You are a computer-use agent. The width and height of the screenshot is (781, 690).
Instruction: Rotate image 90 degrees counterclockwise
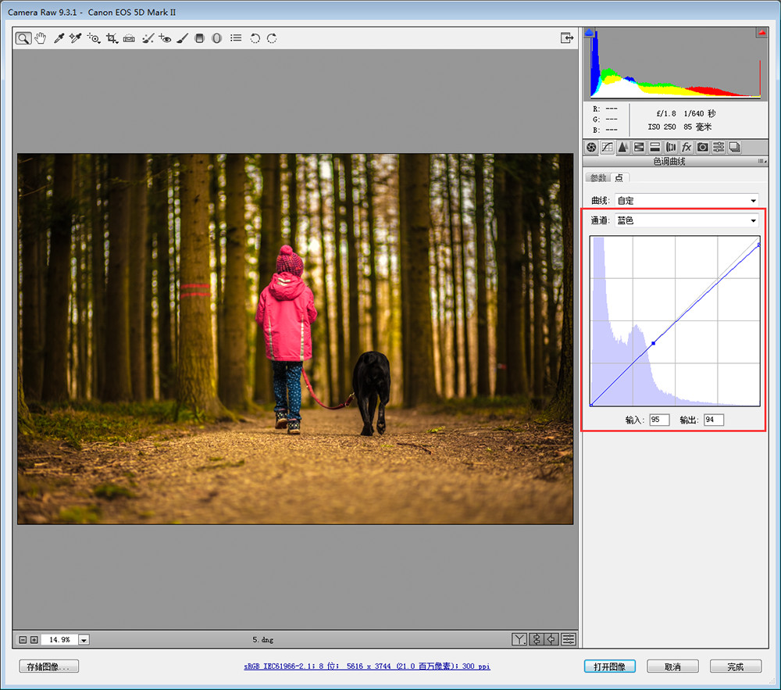(x=255, y=38)
